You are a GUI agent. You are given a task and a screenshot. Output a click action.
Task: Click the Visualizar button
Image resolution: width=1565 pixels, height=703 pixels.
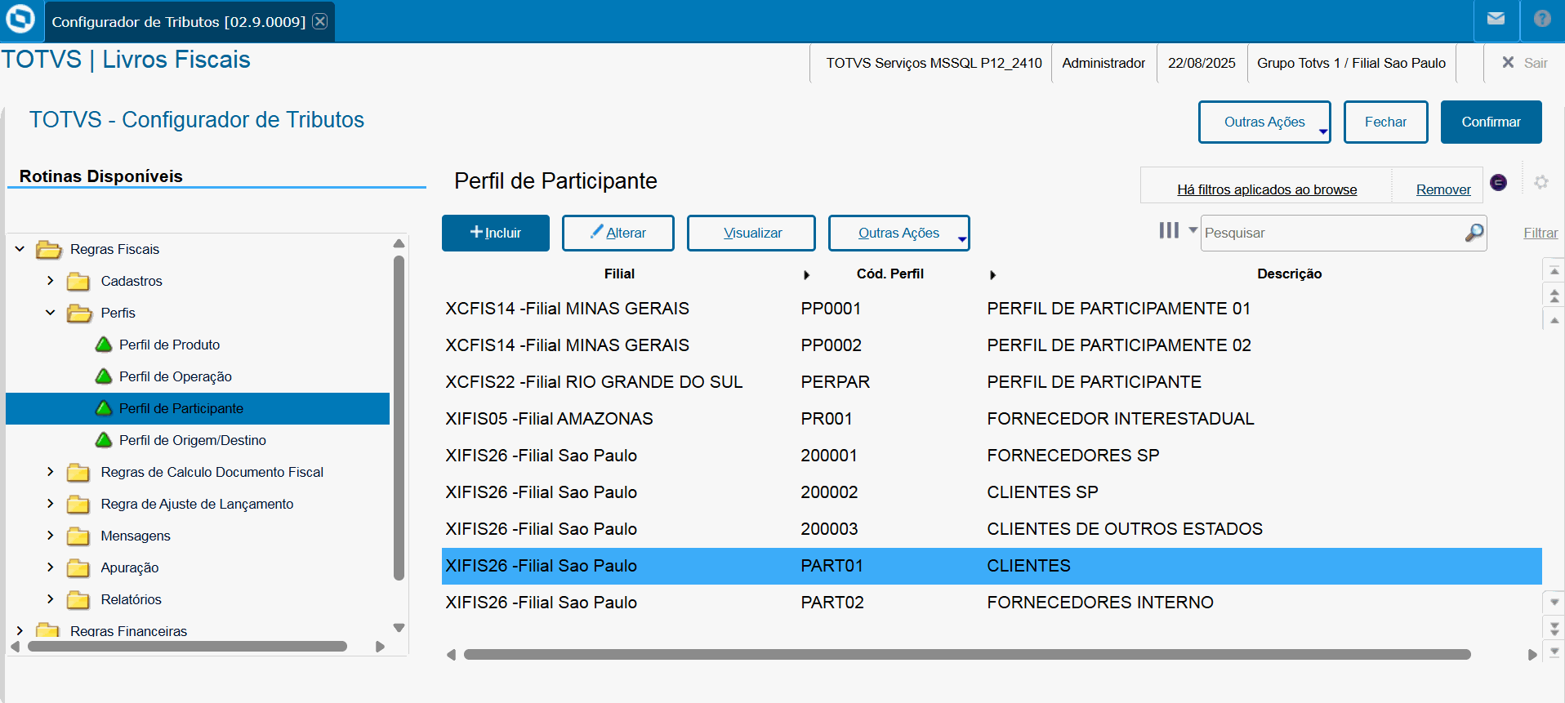[x=751, y=233]
